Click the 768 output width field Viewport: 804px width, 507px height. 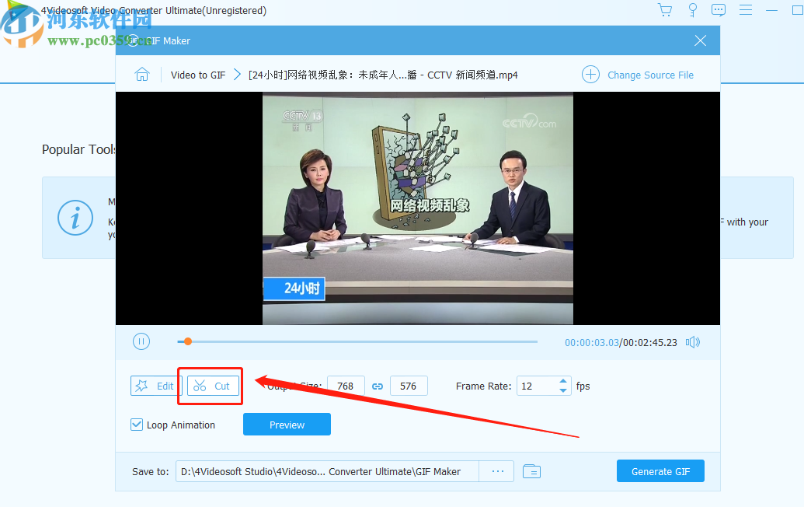pyautogui.click(x=346, y=386)
